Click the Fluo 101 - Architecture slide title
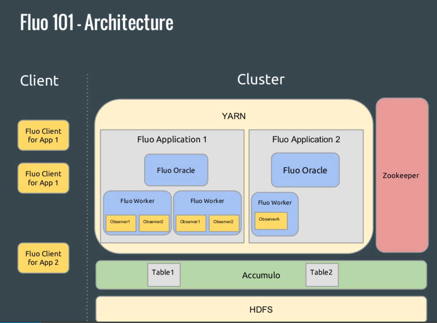Image resolution: width=437 pixels, height=323 pixels. pos(97,23)
